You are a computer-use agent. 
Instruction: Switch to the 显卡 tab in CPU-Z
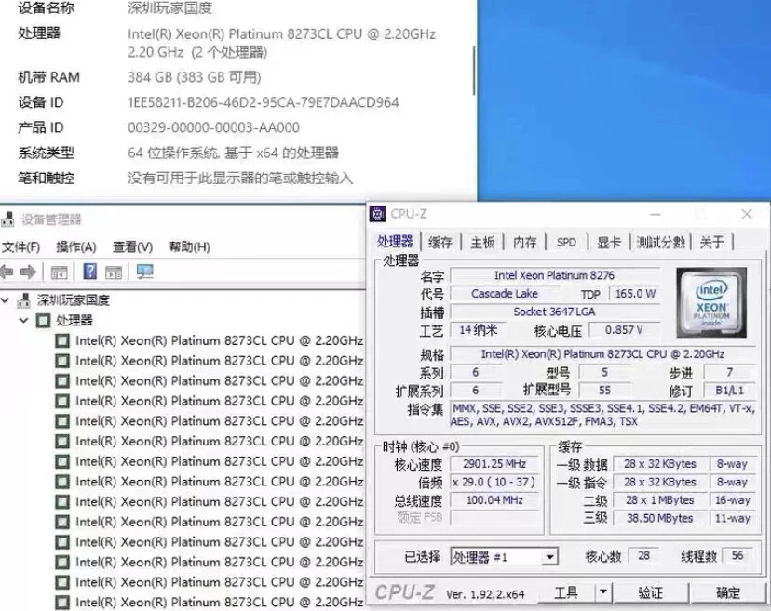(x=609, y=242)
